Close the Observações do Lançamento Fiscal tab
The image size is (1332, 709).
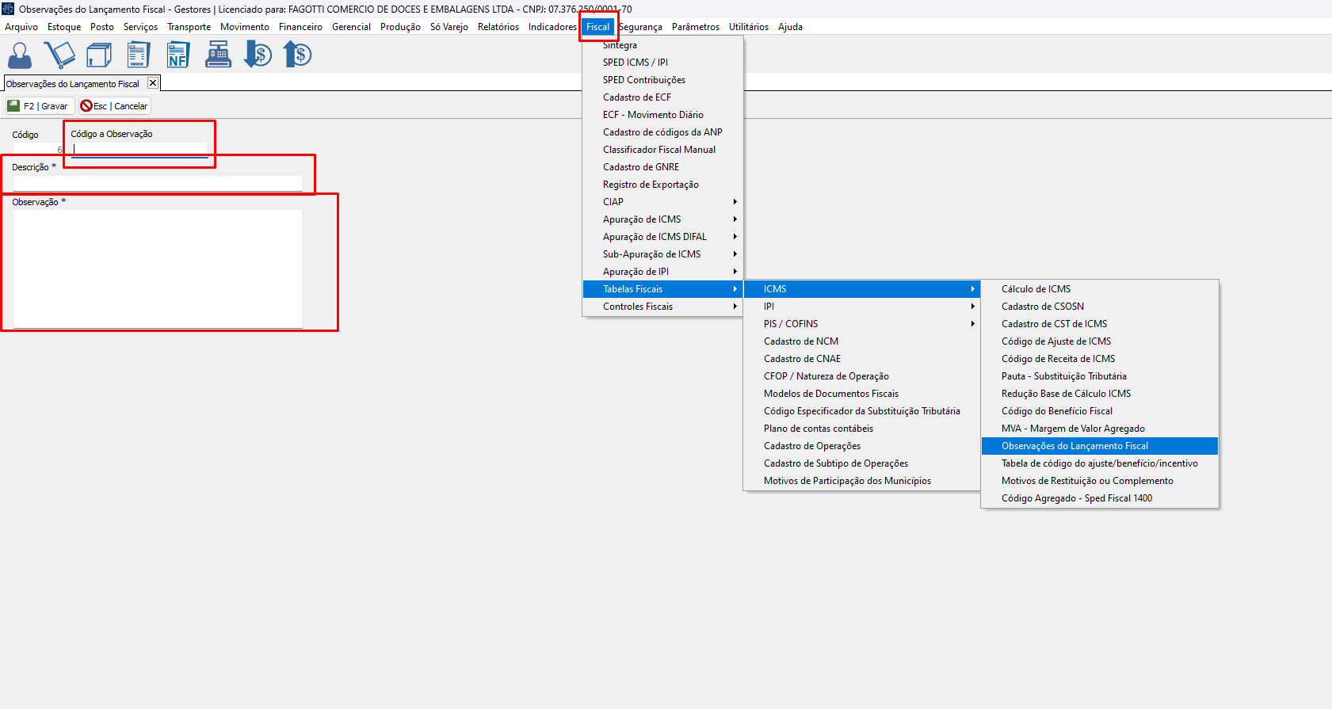[x=153, y=83]
